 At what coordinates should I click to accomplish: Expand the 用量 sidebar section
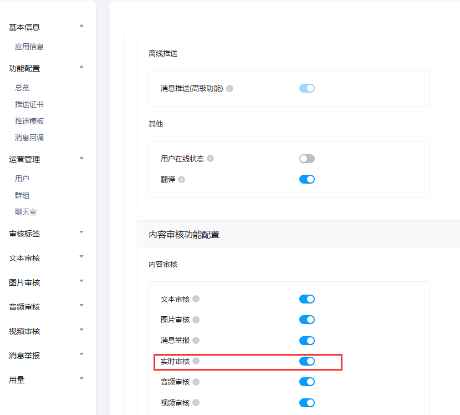[x=81, y=379]
